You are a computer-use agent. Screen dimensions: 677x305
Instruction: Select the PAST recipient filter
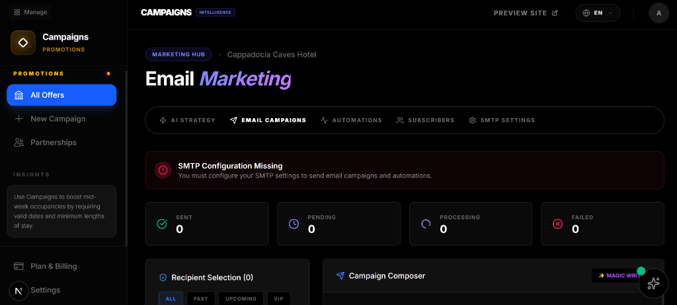click(x=200, y=298)
